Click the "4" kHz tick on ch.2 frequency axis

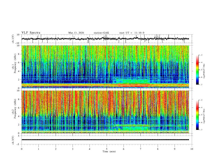pos(19,116)
